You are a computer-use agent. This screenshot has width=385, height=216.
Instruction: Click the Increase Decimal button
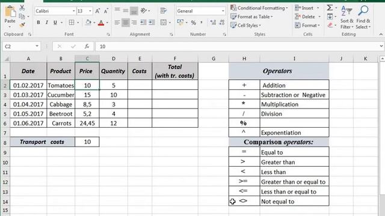(x=213, y=23)
